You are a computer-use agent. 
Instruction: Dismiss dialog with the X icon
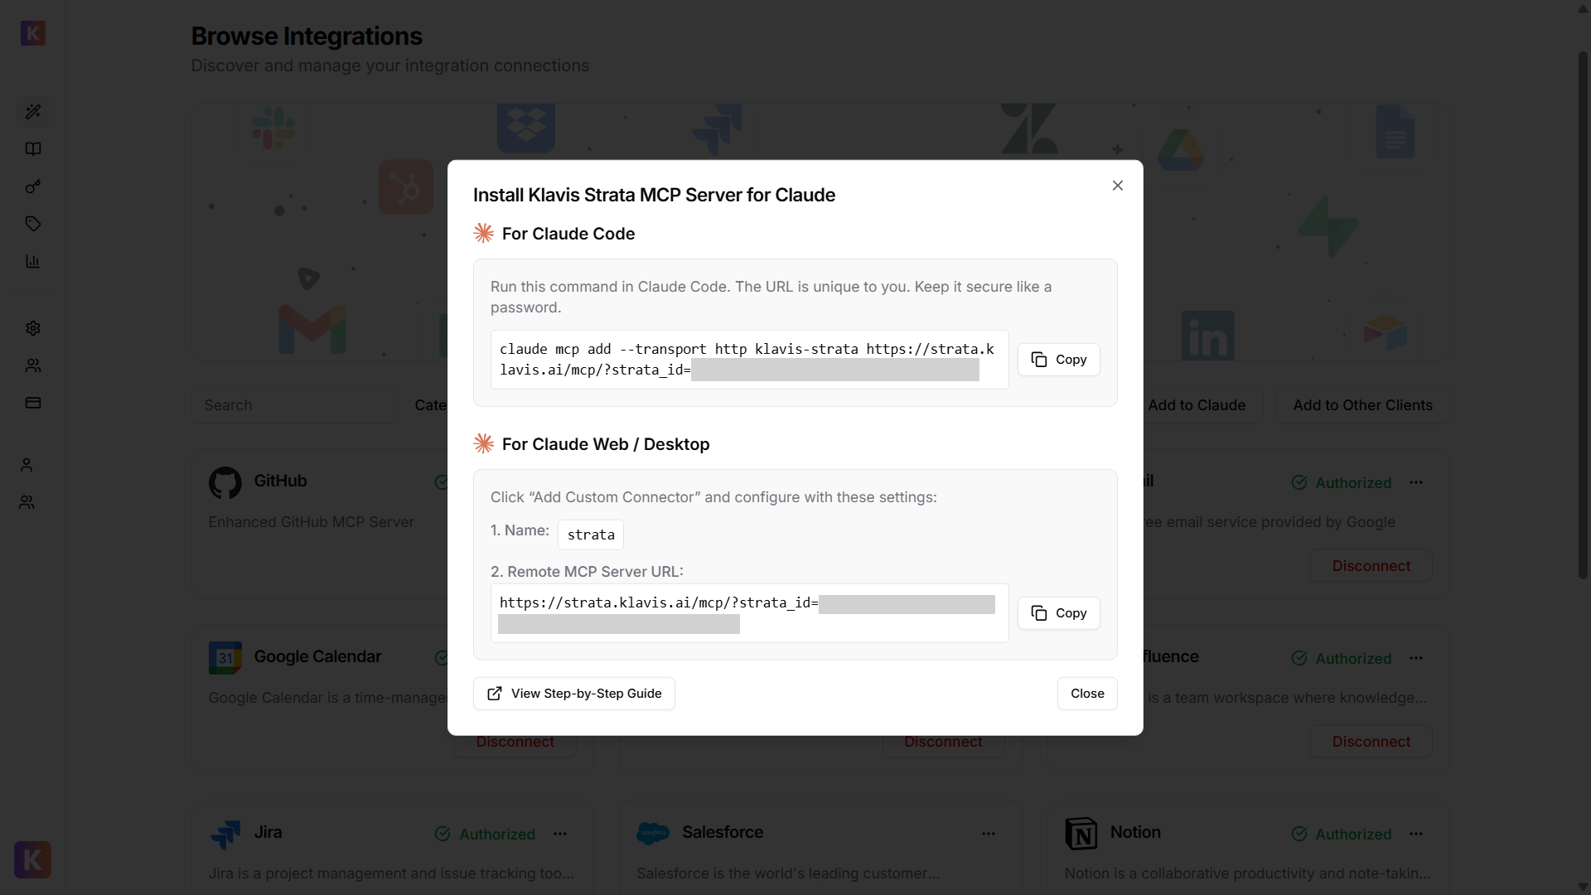pyautogui.click(x=1118, y=186)
